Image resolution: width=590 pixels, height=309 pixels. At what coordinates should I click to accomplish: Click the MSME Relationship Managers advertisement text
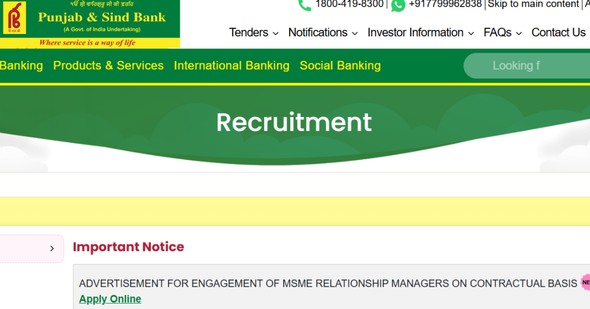pyautogui.click(x=328, y=283)
